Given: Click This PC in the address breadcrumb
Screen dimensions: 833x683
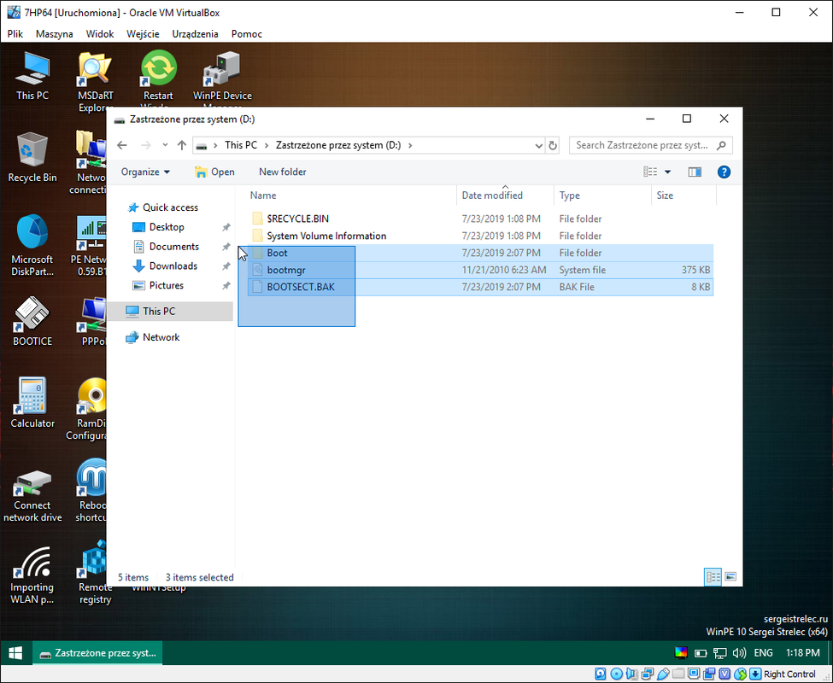Looking at the screenshot, I should [x=241, y=145].
